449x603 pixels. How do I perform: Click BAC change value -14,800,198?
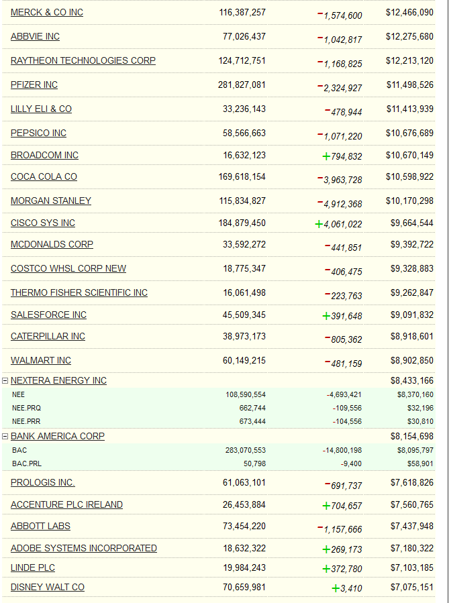coord(342,450)
